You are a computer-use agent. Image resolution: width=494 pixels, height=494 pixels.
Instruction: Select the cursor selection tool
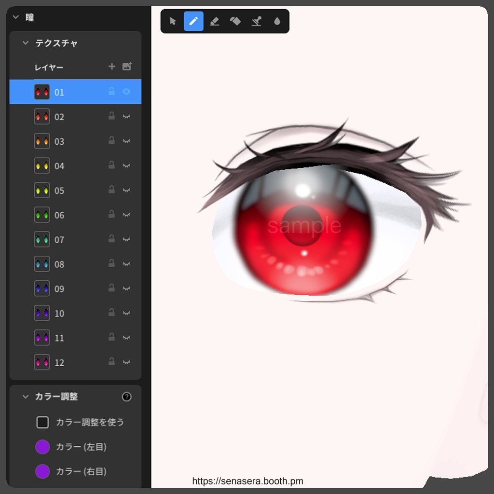172,21
